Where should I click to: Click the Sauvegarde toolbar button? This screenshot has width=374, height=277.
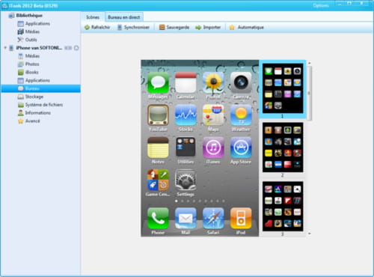click(174, 27)
